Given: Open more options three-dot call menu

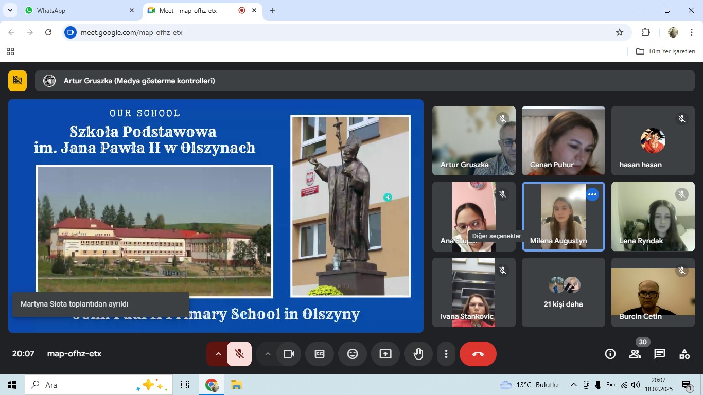Looking at the screenshot, I should [x=446, y=354].
